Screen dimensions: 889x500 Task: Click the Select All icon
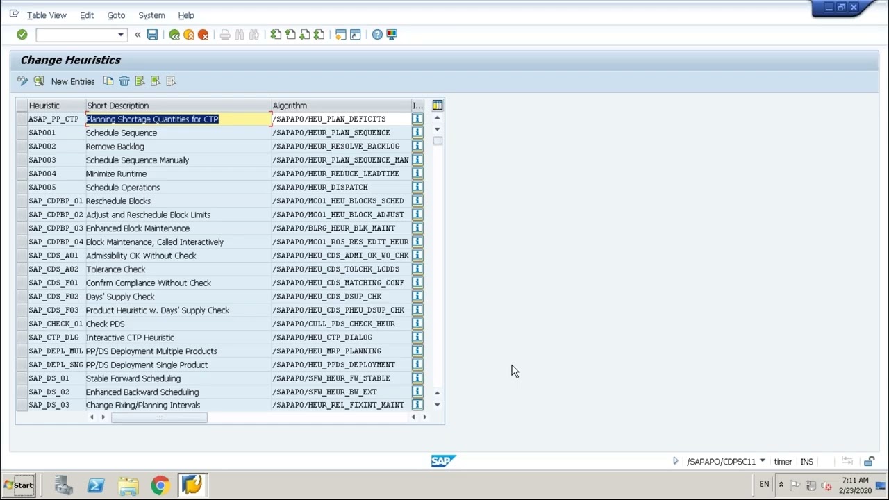[x=140, y=81]
